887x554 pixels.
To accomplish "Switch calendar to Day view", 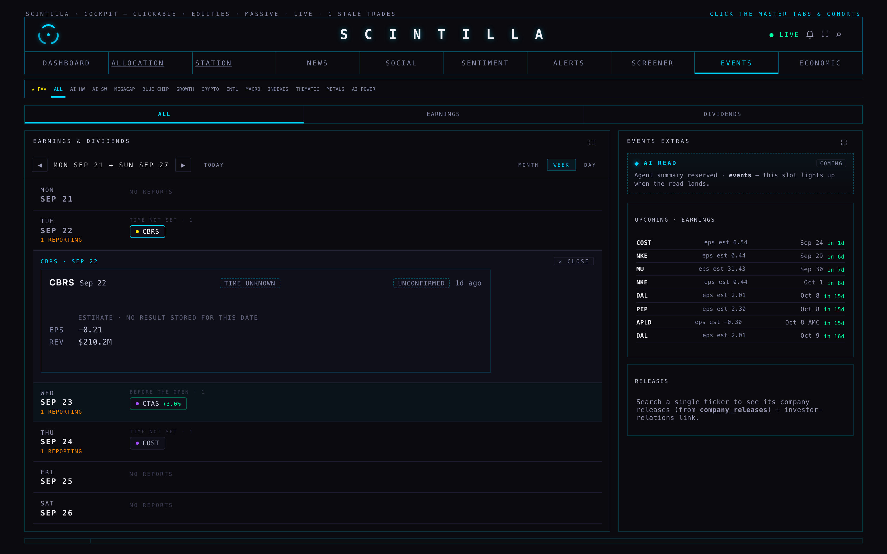I will pyautogui.click(x=590, y=165).
